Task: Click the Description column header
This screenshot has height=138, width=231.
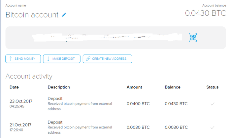Action: tap(59, 87)
